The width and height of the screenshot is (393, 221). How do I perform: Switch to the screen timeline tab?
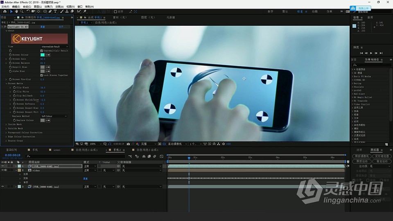(56, 150)
